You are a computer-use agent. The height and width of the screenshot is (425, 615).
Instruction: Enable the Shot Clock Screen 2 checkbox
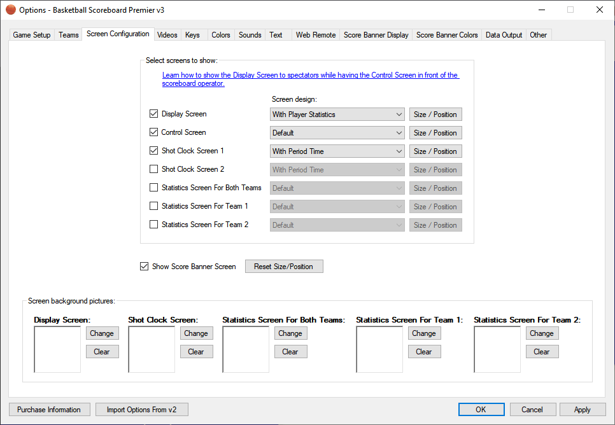[153, 169]
